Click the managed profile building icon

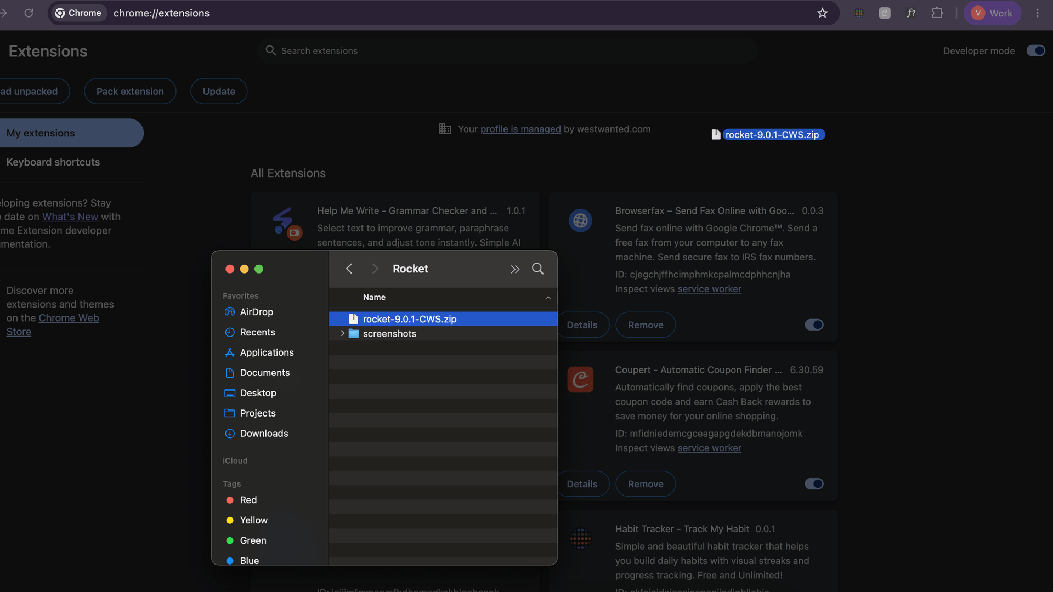coord(445,129)
